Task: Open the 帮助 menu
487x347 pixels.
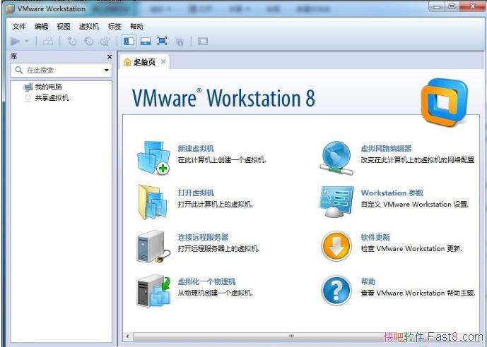Action: [x=136, y=27]
